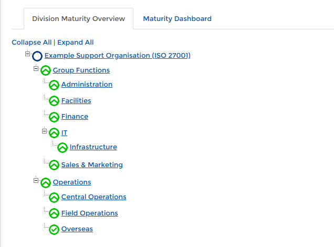Click the blue circle icon beside Example Support Organisation
This screenshot has width=334, height=247.
tap(37, 56)
